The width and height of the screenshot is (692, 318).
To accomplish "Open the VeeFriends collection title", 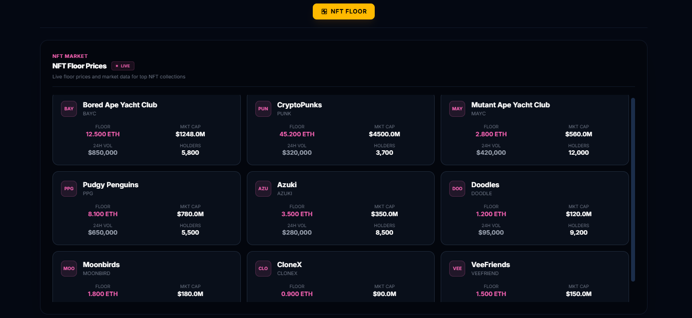I will click(491, 265).
